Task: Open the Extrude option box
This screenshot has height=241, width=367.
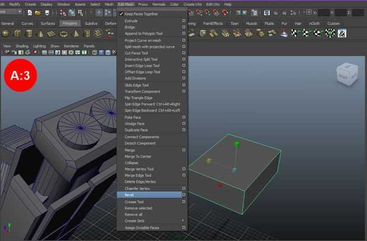Action: coord(184,21)
